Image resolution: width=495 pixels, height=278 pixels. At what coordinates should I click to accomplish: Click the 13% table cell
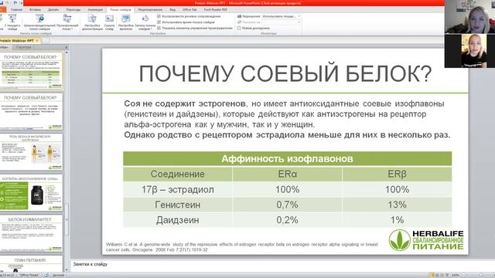pos(397,205)
